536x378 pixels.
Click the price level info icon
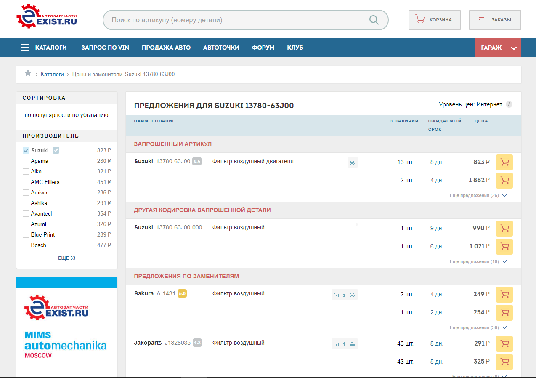click(x=509, y=105)
